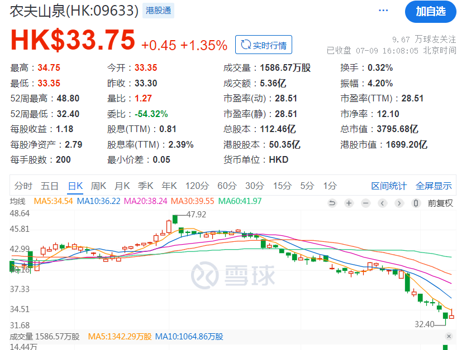Open the 前复权 adjustment dropdown
The width and height of the screenshot is (457, 350).
click(x=440, y=203)
